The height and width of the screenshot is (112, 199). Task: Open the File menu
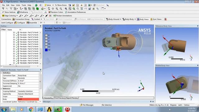tap(3, 5)
